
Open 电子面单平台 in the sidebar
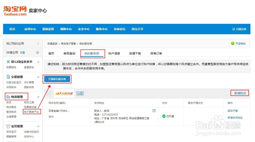[32, 112]
